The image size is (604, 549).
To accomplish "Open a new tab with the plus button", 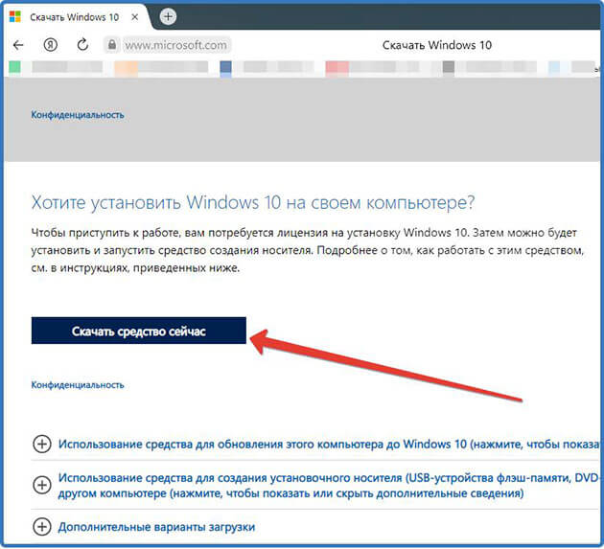I will tap(168, 16).
